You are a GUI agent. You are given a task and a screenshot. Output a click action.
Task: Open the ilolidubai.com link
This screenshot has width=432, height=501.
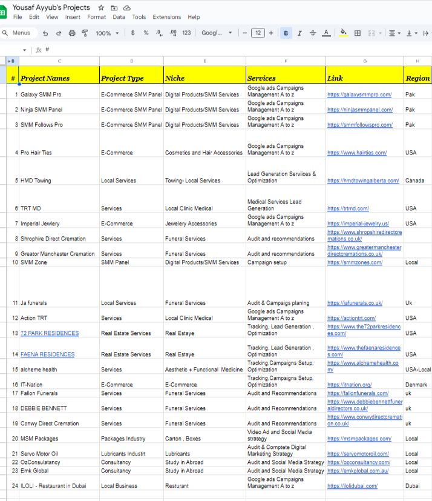coord(352,486)
